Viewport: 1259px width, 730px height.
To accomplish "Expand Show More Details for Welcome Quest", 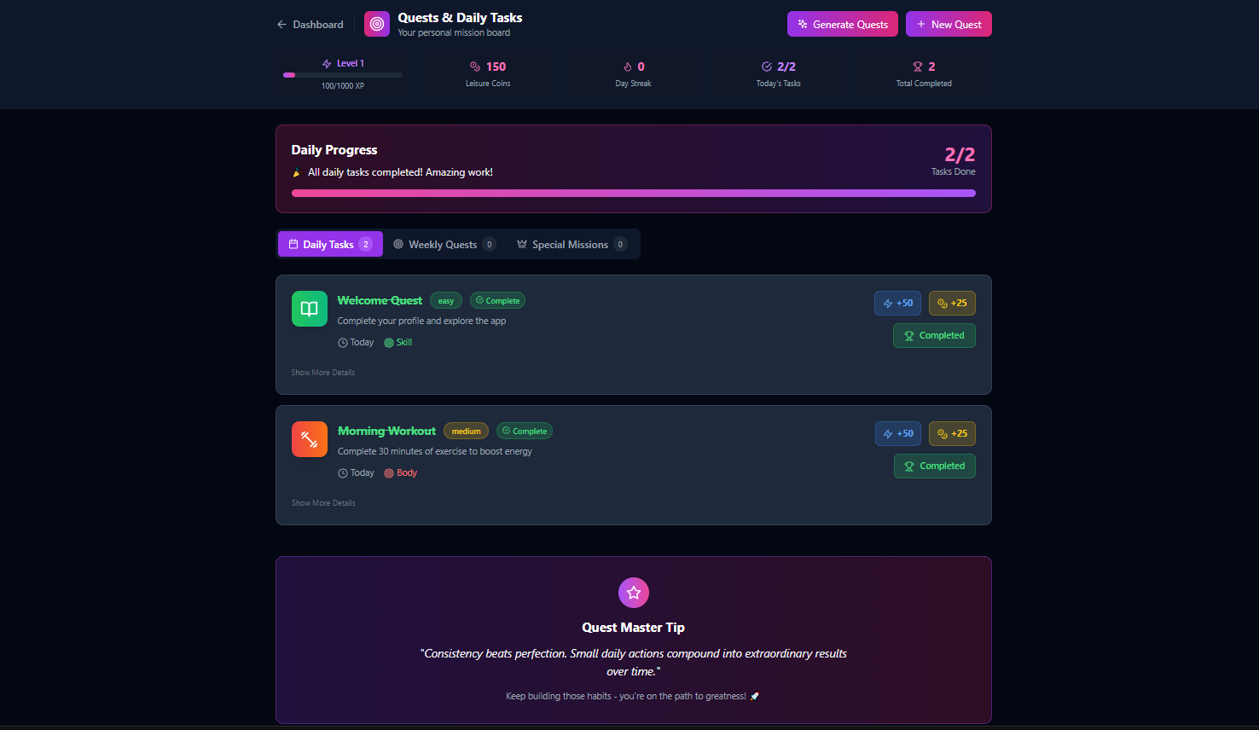I will [323, 373].
